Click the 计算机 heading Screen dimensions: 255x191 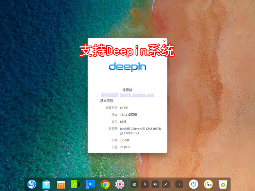pyautogui.click(x=128, y=90)
